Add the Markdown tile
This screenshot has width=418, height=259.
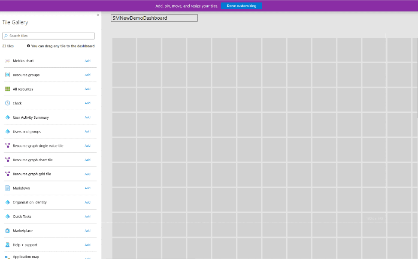pos(88,188)
